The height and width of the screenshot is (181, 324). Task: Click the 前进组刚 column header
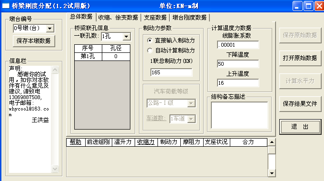coord(98,142)
